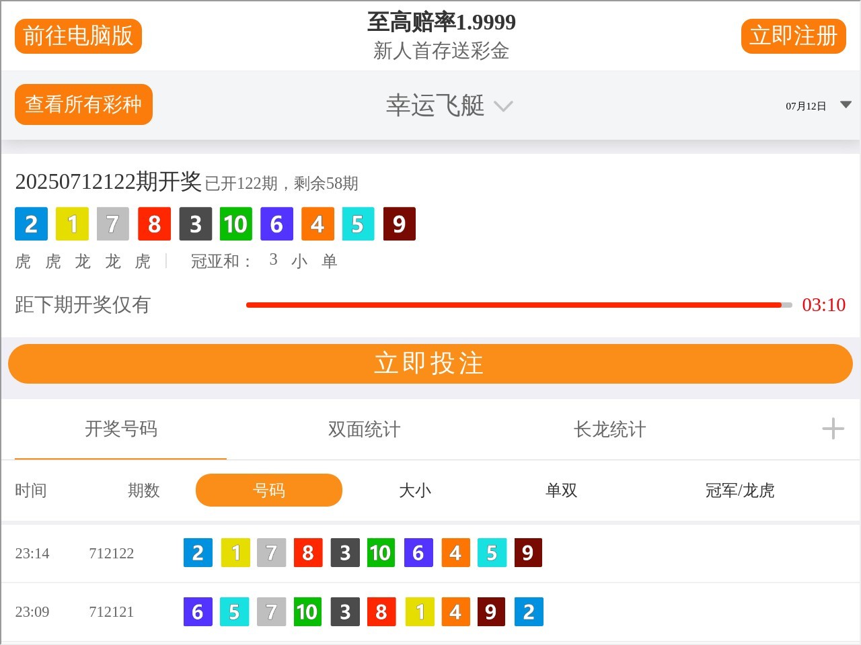This screenshot has width=861, height=645.
Task: Select the purple 6 ball in row 712121
Action: [x=197, y=612]
